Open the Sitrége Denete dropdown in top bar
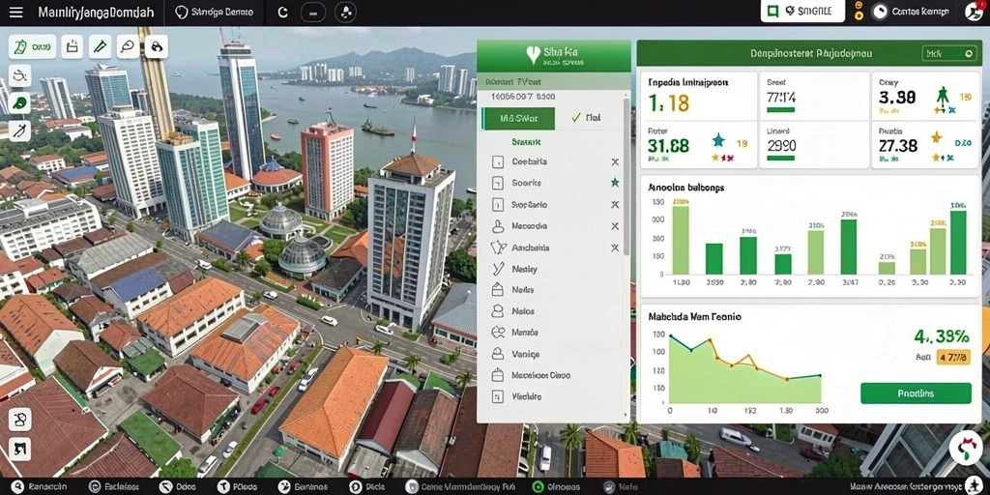 click(x=214, y=12)
